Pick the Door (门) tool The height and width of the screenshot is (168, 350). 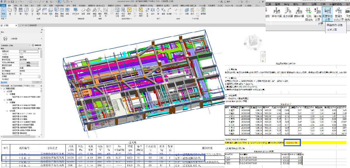(x=15, y=11)
